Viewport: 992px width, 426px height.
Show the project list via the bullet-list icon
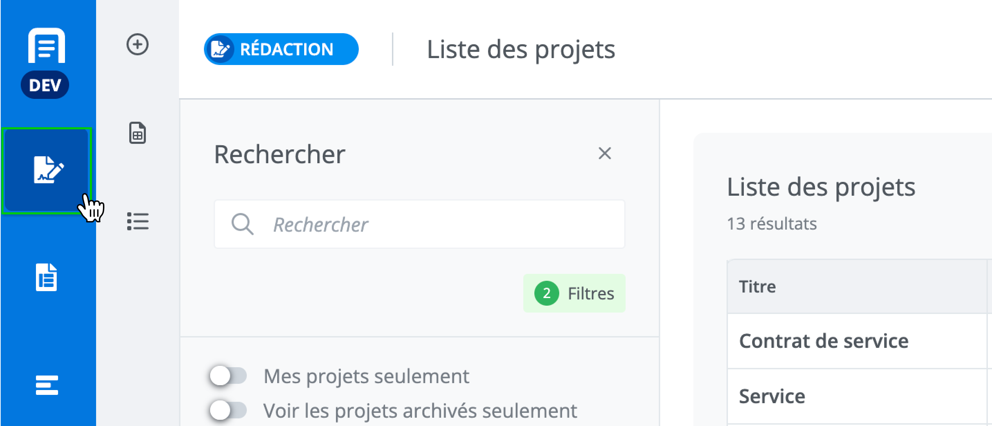coord(138,222)
